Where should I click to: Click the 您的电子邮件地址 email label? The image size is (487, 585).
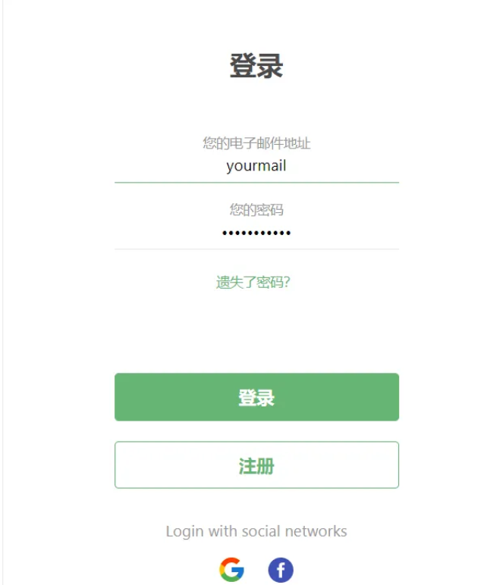click(x=256, y=143)
